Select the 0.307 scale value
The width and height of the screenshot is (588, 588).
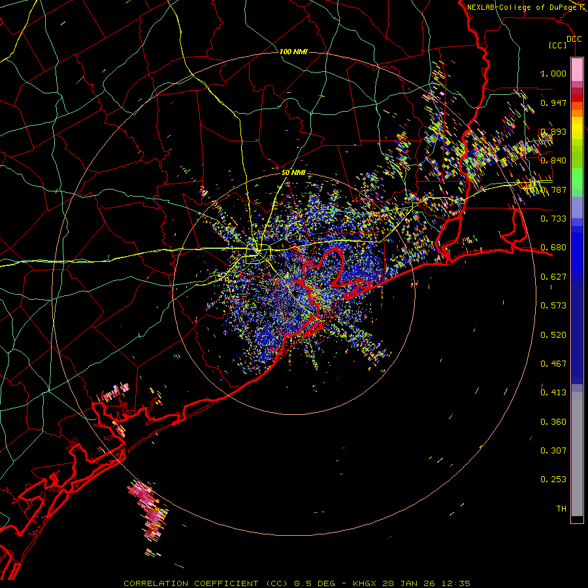click(553, 451)
